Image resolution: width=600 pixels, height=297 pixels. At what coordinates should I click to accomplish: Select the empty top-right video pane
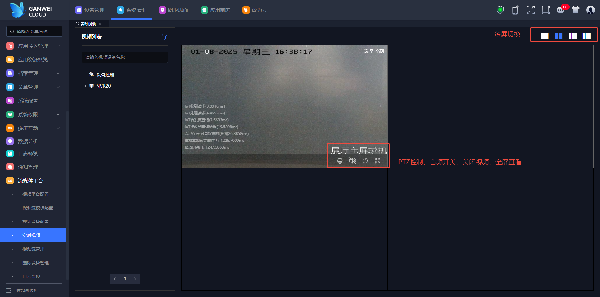click(x=491, y=106)
